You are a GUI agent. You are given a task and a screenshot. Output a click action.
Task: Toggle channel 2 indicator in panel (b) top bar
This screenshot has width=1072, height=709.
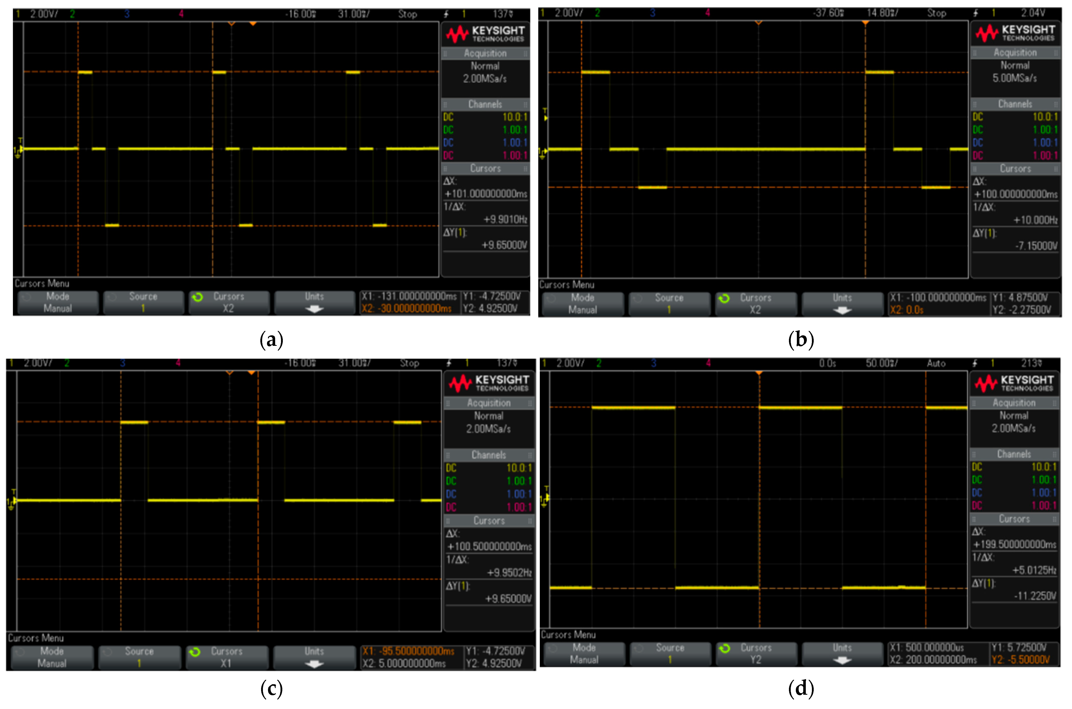click(597, 13)
